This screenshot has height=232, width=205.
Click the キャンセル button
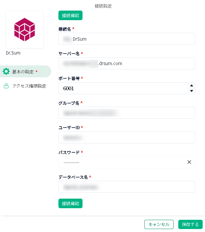click(159, 224)
